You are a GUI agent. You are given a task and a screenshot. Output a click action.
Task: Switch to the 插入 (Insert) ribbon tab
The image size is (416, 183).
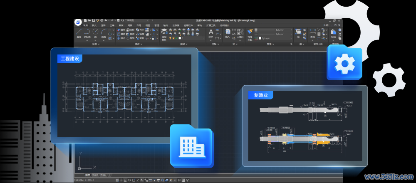click(x=94, y=25)
